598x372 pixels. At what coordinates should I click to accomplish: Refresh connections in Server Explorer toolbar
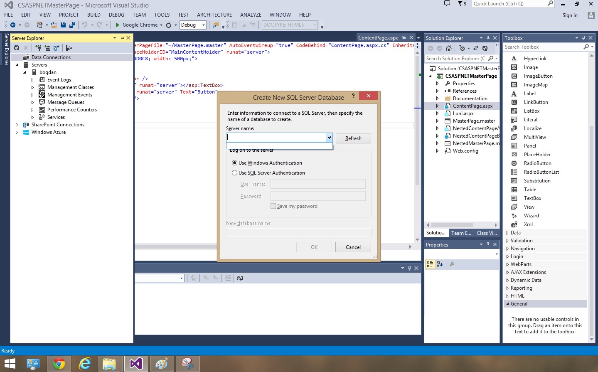[x=17, y=47]
